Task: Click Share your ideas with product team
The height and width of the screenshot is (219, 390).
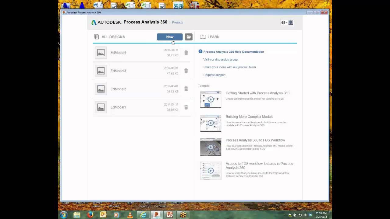Action: [230, 67]
